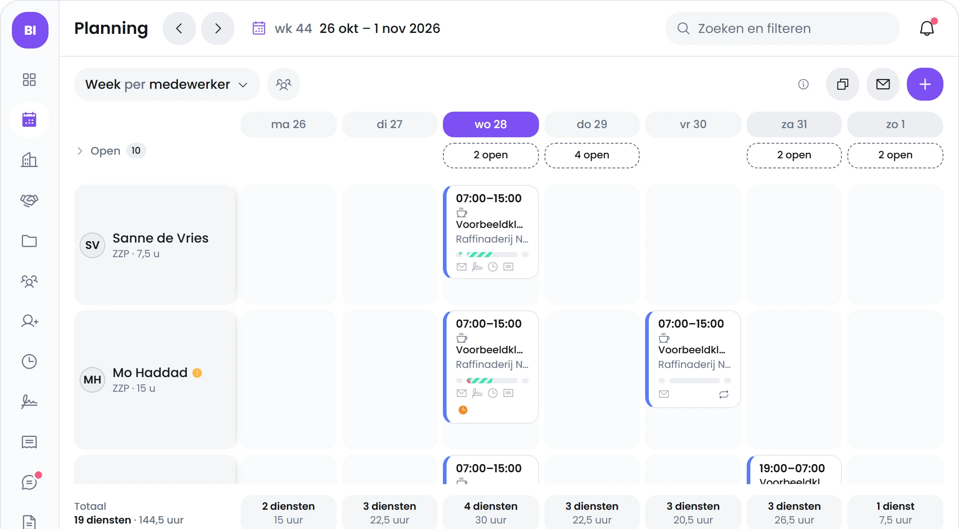Image resolution: width=959 pixels, height=529 pixels.
Task: Open '2 open' shifts on Wednesday
Action: (491, 155)
